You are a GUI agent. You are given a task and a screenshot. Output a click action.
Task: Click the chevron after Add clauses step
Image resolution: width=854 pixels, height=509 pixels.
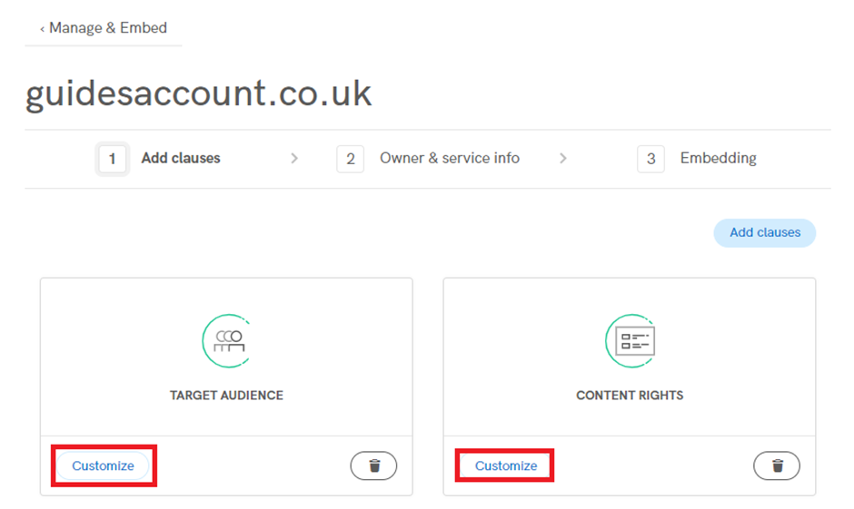click(294, 158)
